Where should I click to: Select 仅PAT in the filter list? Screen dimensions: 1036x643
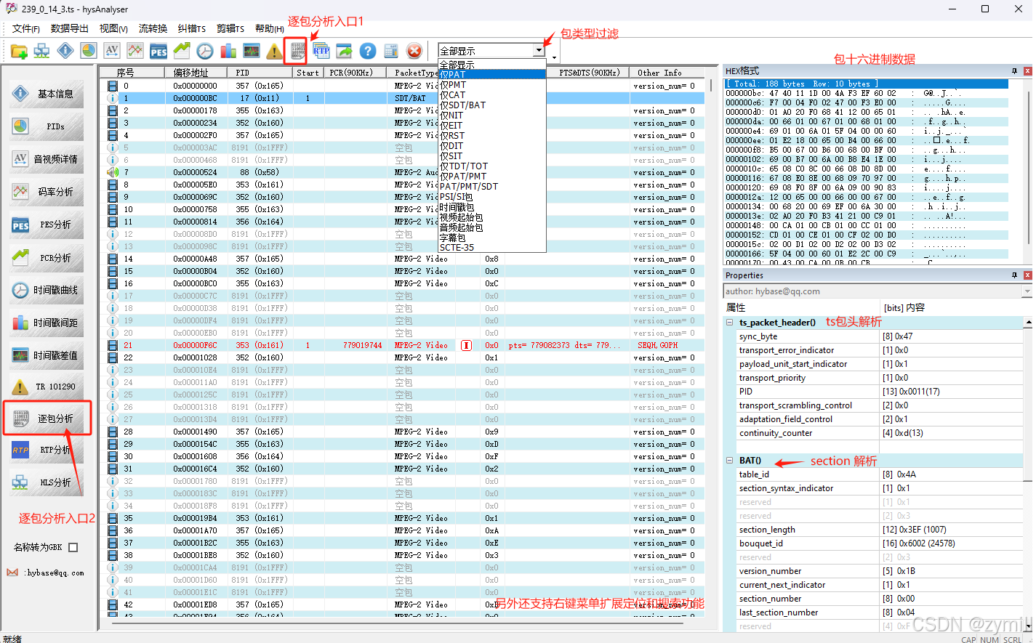492,74
